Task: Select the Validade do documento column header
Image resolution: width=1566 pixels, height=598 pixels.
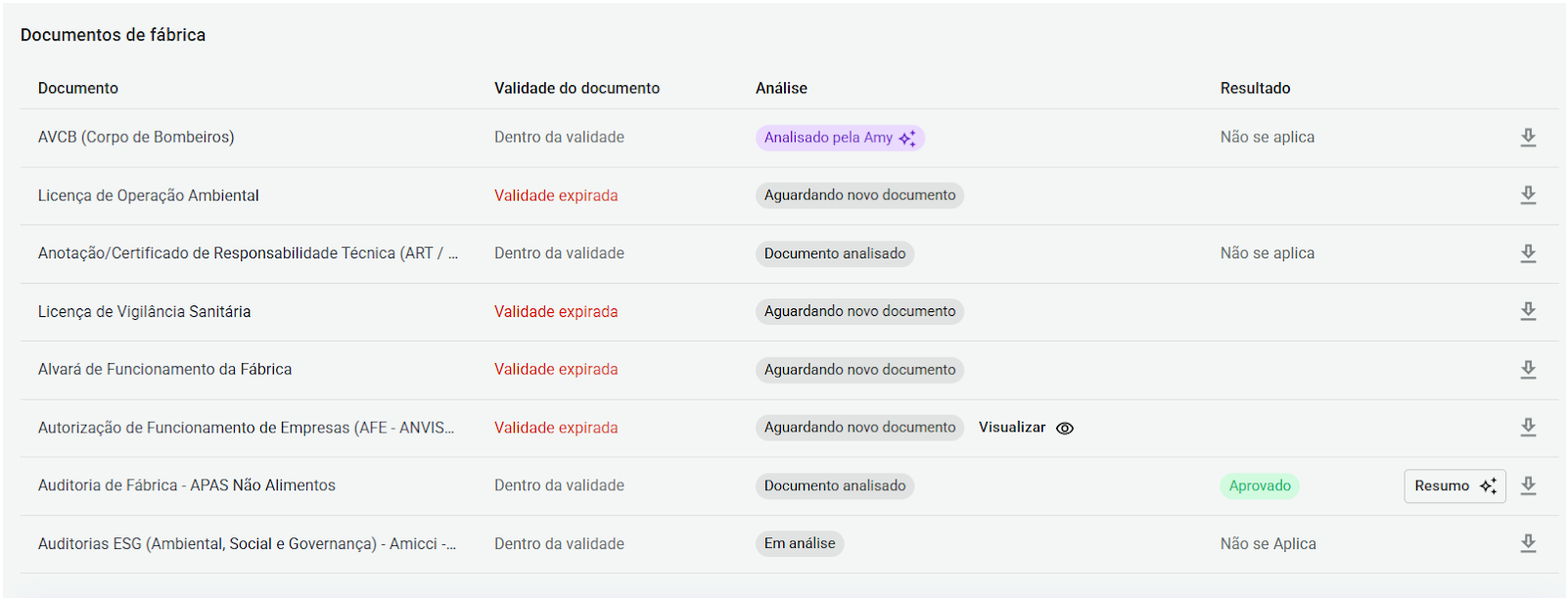Action: pos(576,88)
